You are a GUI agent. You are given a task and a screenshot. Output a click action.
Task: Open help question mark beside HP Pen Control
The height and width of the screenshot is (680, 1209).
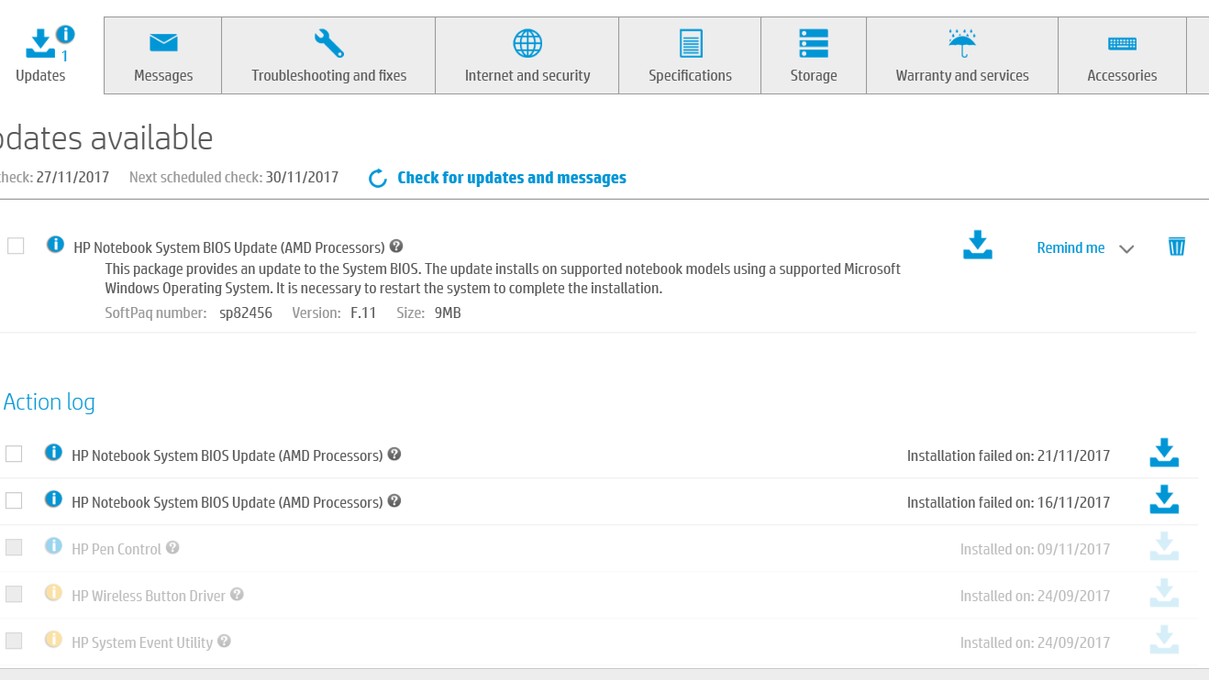coord(172,548)
